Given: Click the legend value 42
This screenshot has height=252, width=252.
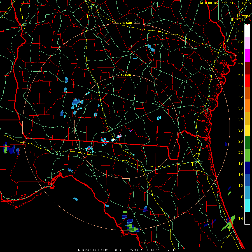Looking at the screenshot, I should (241, 97).
